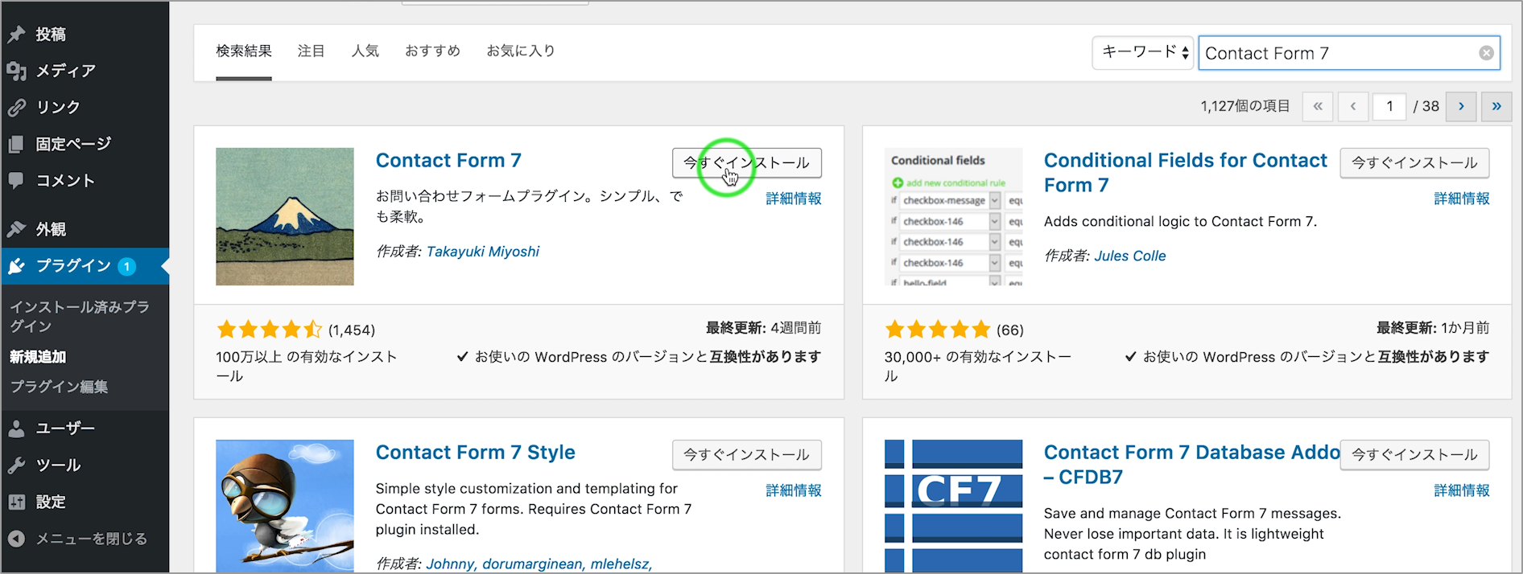
Task: Open Conditional Fields for Contact Form 7 title
Action: coord(1185,173)
